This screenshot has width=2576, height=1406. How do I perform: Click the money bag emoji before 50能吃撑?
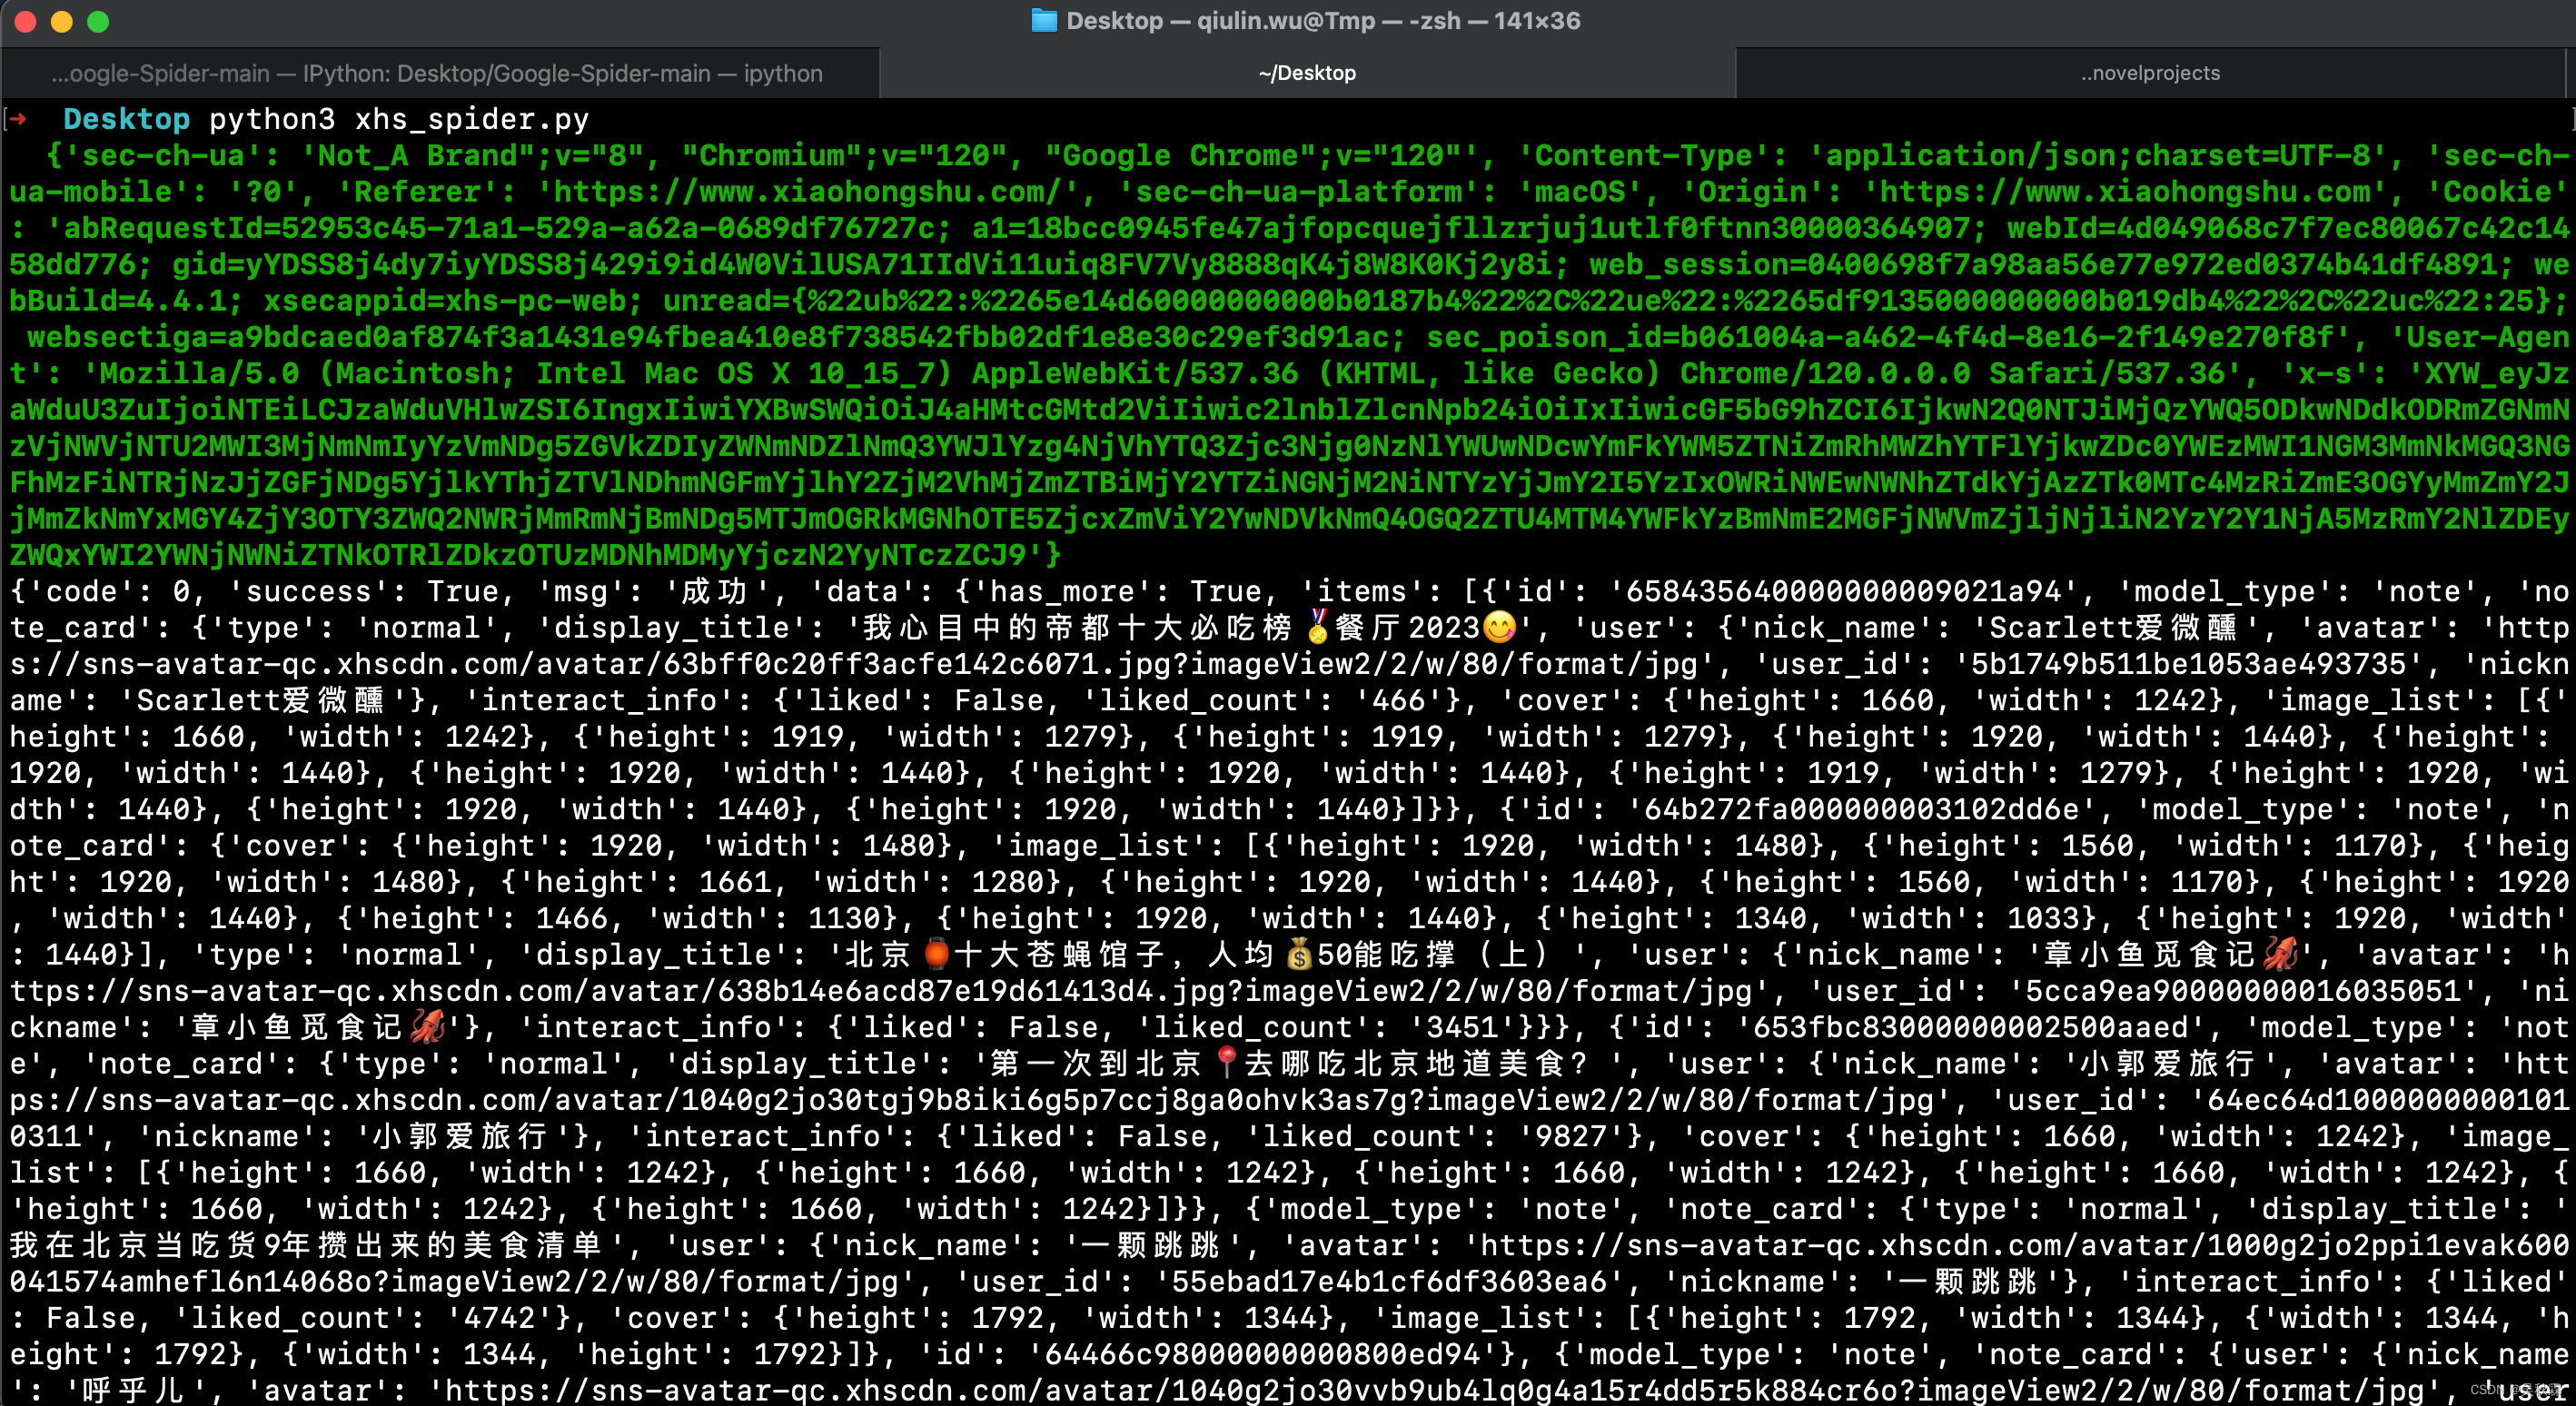click(x=1299, y=954)
